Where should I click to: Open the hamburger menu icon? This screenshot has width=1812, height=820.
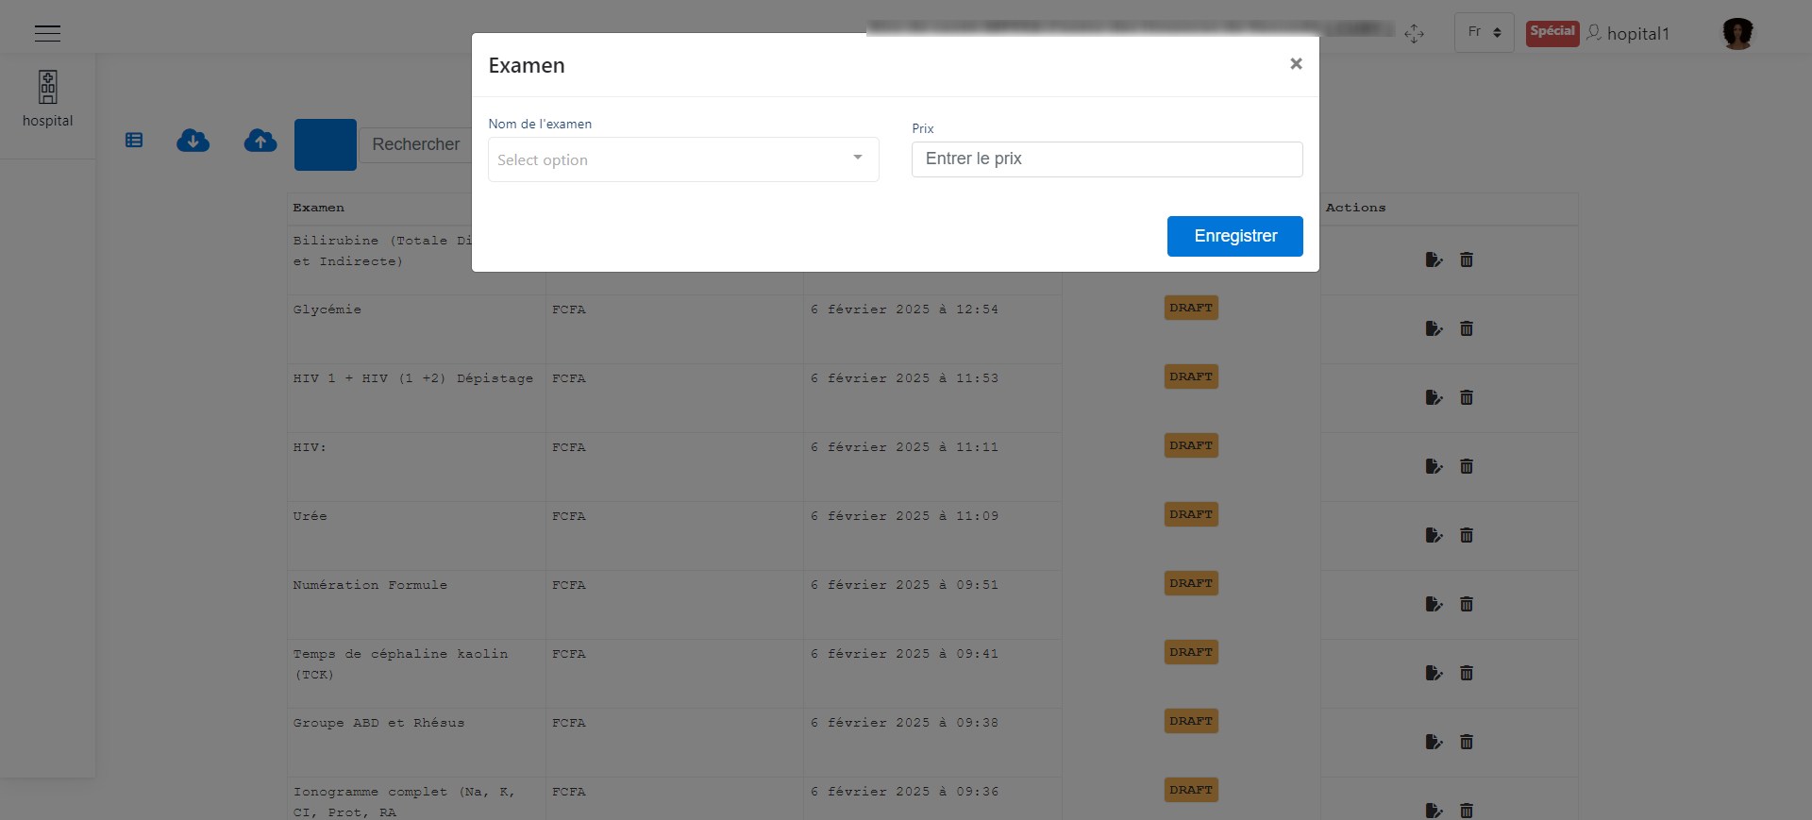(x=47, y=33)
